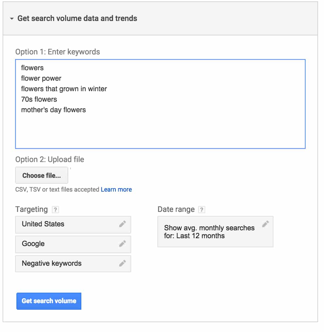The height and width of the screenshot is (332, 324).
Task: Place cursor on "70s flowers" keyword line
Action: (39, 99)
